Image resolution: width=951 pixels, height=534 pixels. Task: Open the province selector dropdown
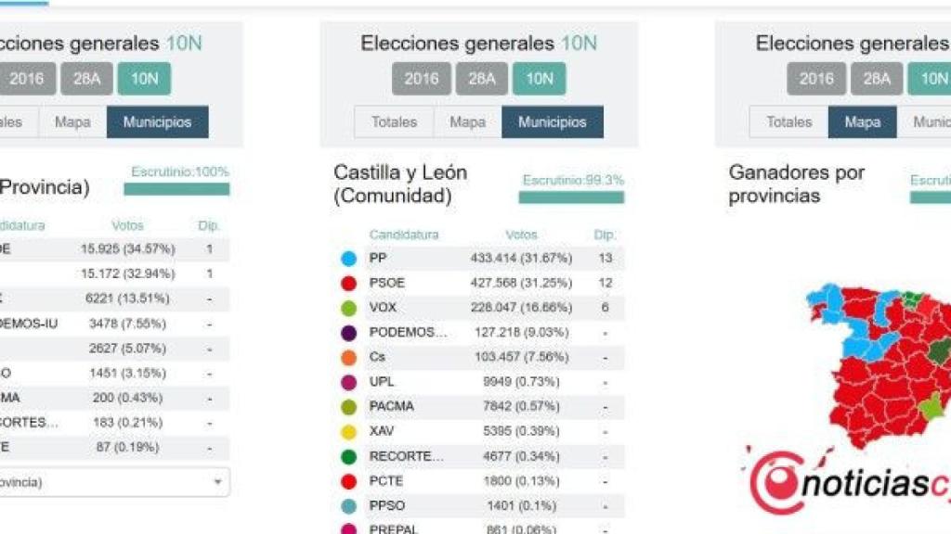point(111,481)
